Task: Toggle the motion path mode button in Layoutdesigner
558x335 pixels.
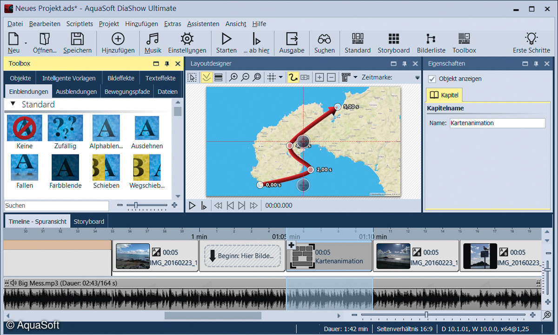Action: point(292,77)
